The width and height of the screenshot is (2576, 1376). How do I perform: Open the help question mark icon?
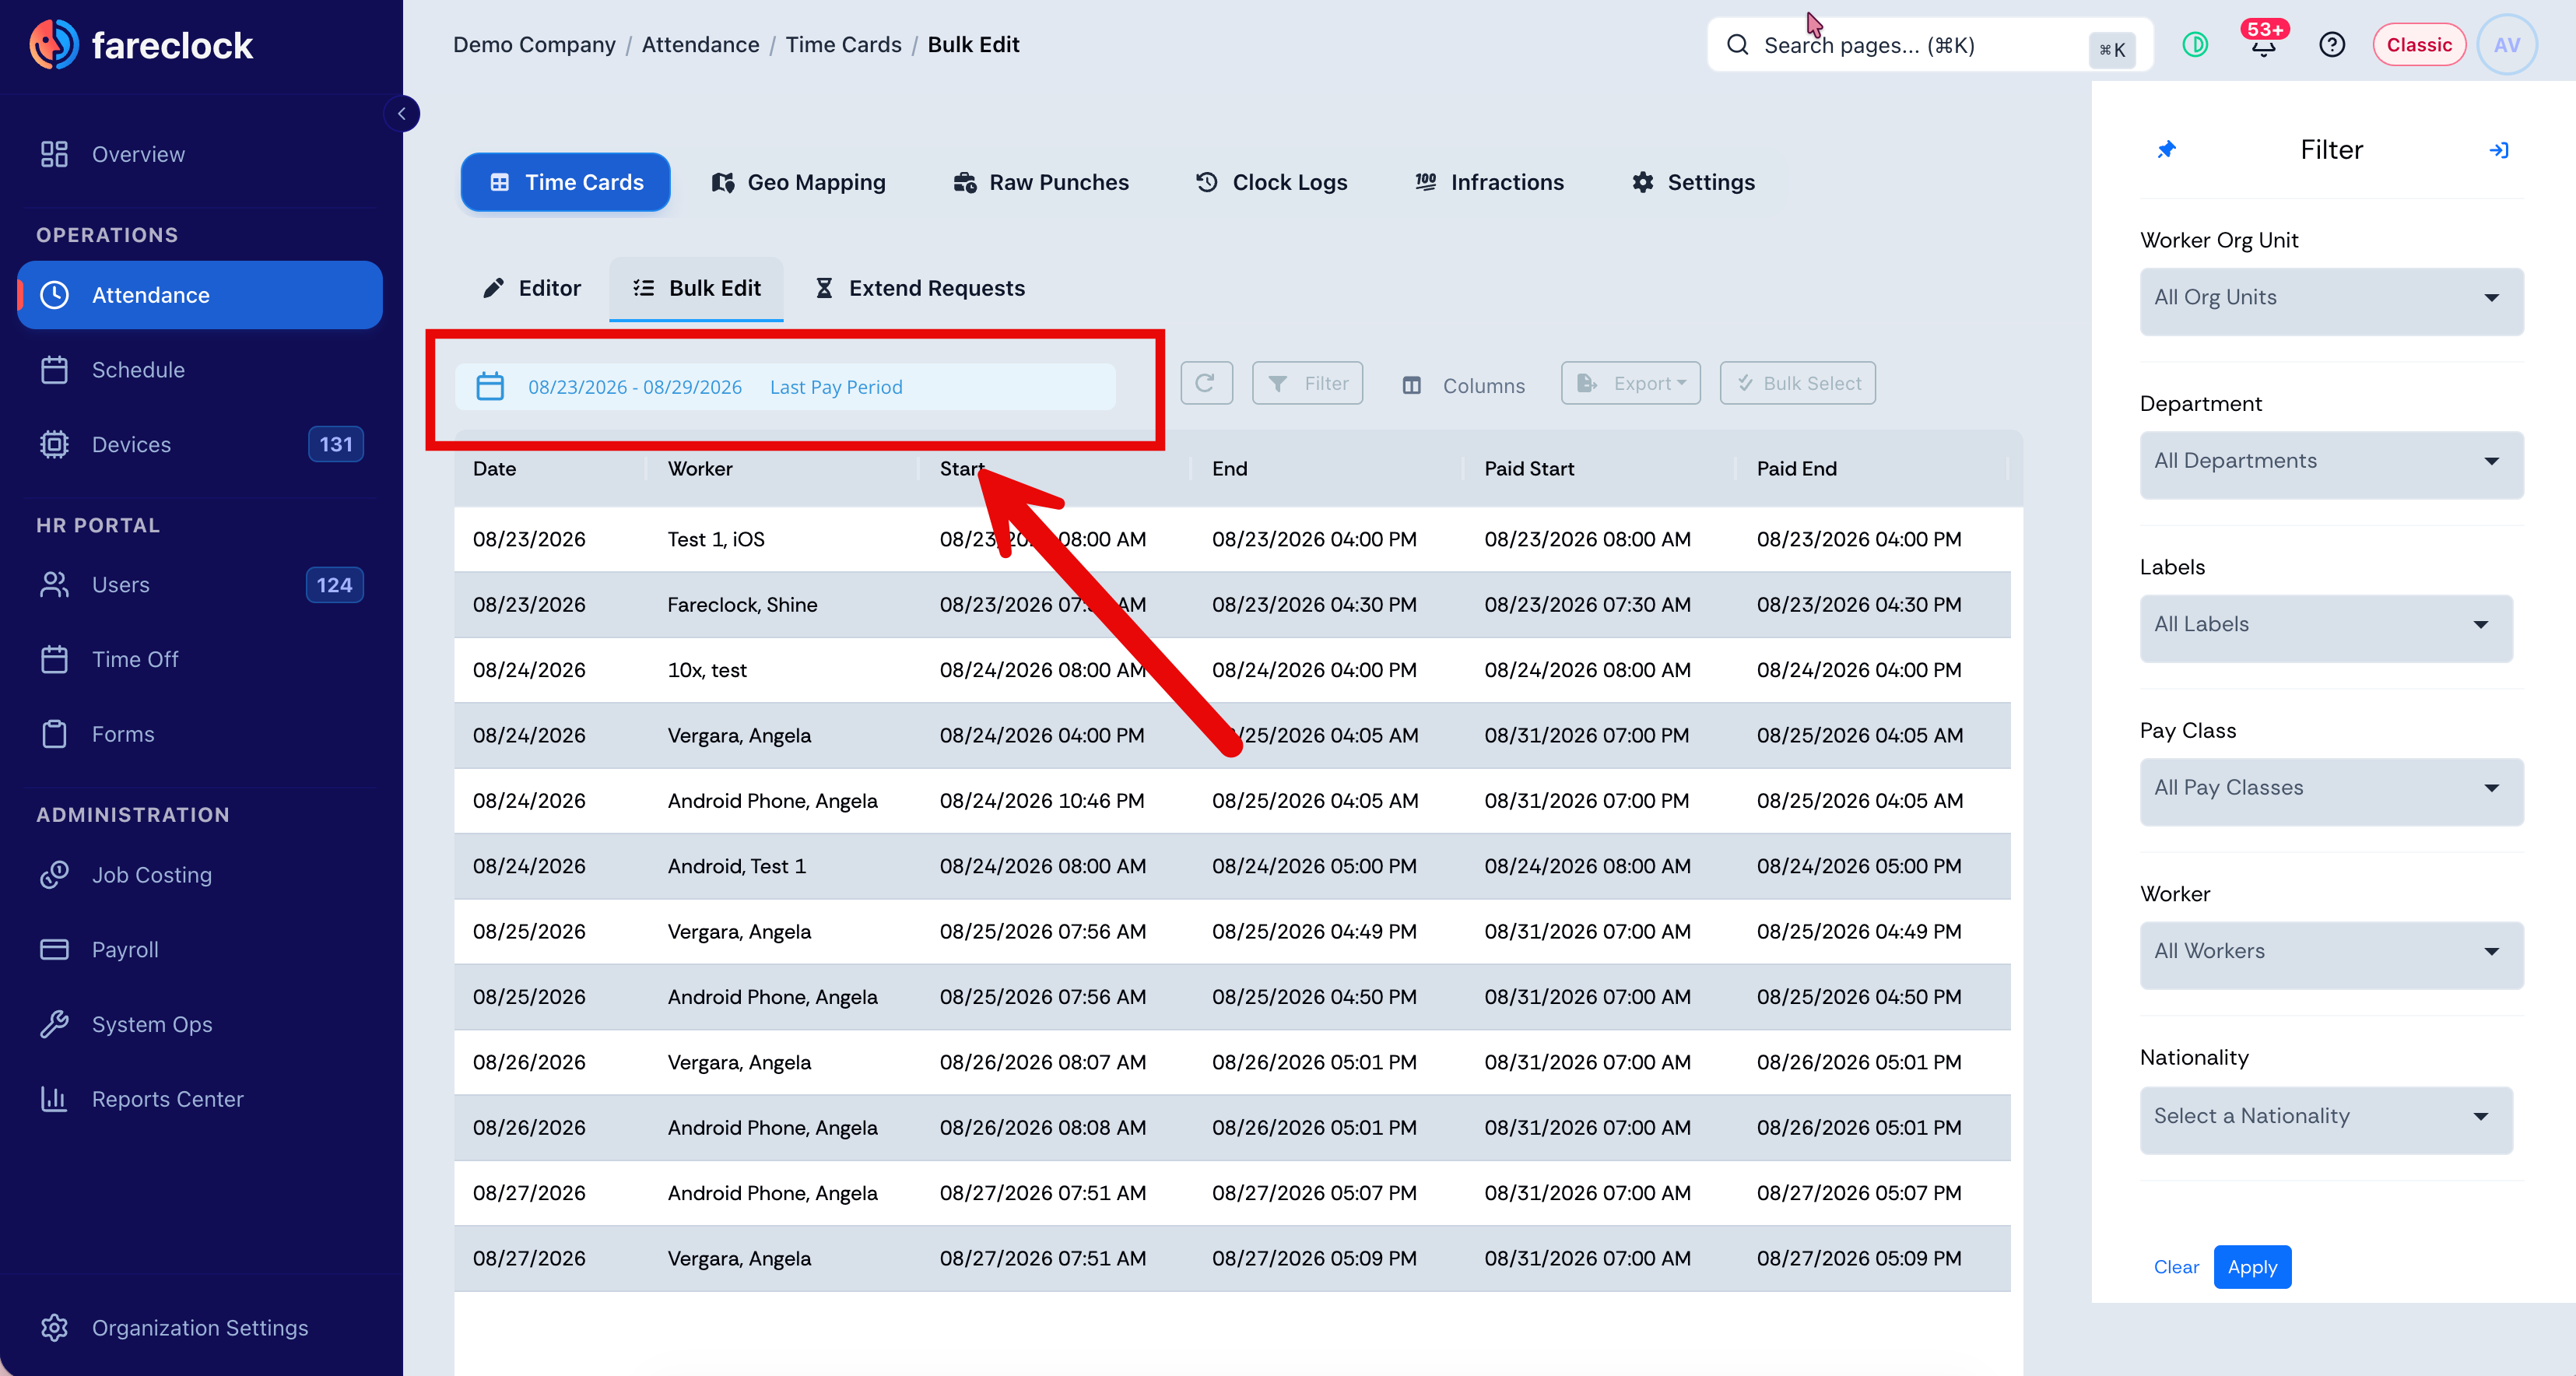coord(2332,45)
